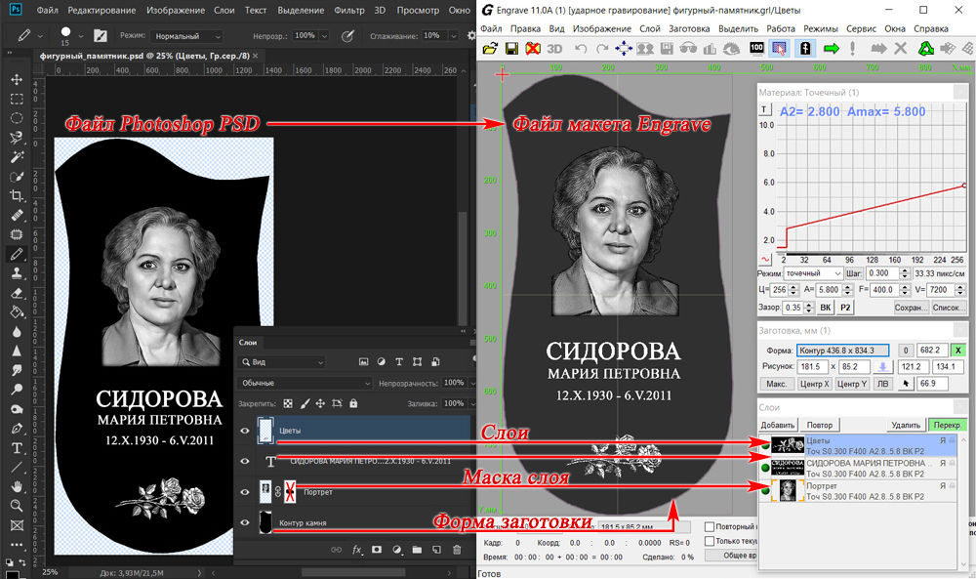Select the Портрет layer in Engrave list
Image resolution: width=976 pixels, height=579 pixels.
864,490
